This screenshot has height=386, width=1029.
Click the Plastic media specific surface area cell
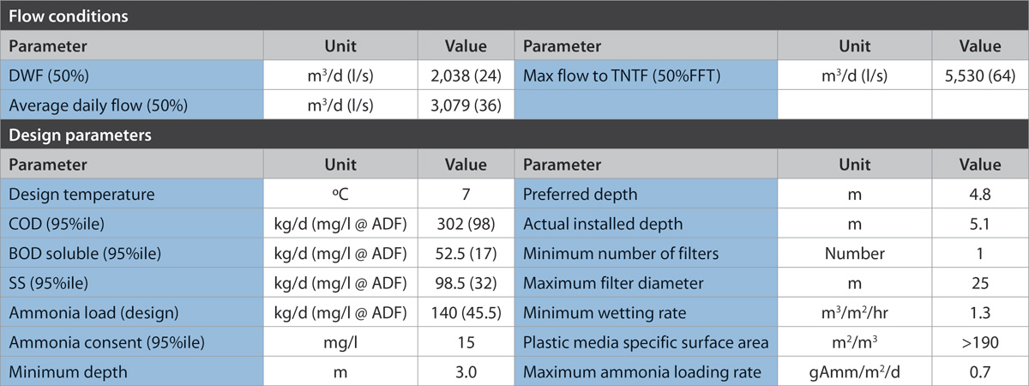645,343
